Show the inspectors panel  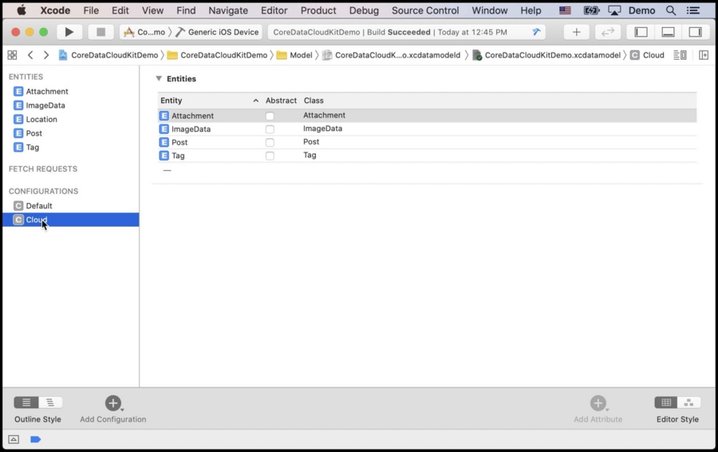tap(695, 32)
